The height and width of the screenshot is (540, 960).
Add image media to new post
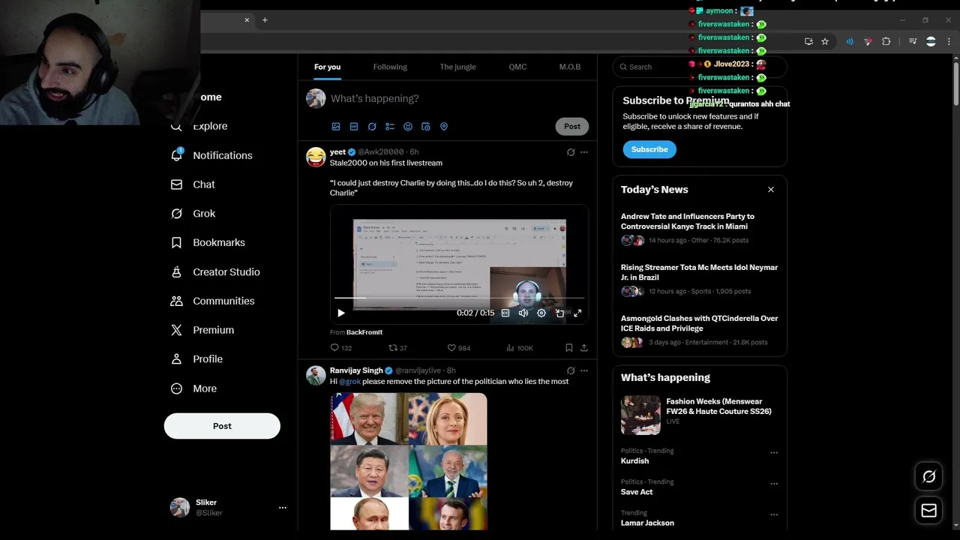[336, 127]
